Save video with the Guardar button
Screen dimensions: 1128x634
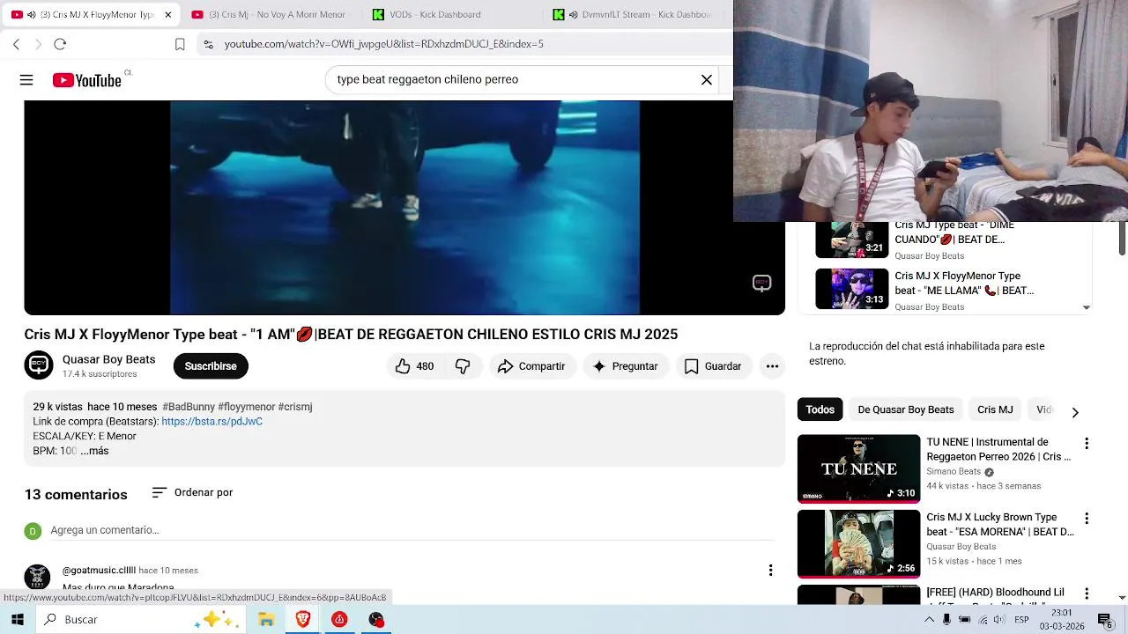pyautogui.click(x=713, y=366)
